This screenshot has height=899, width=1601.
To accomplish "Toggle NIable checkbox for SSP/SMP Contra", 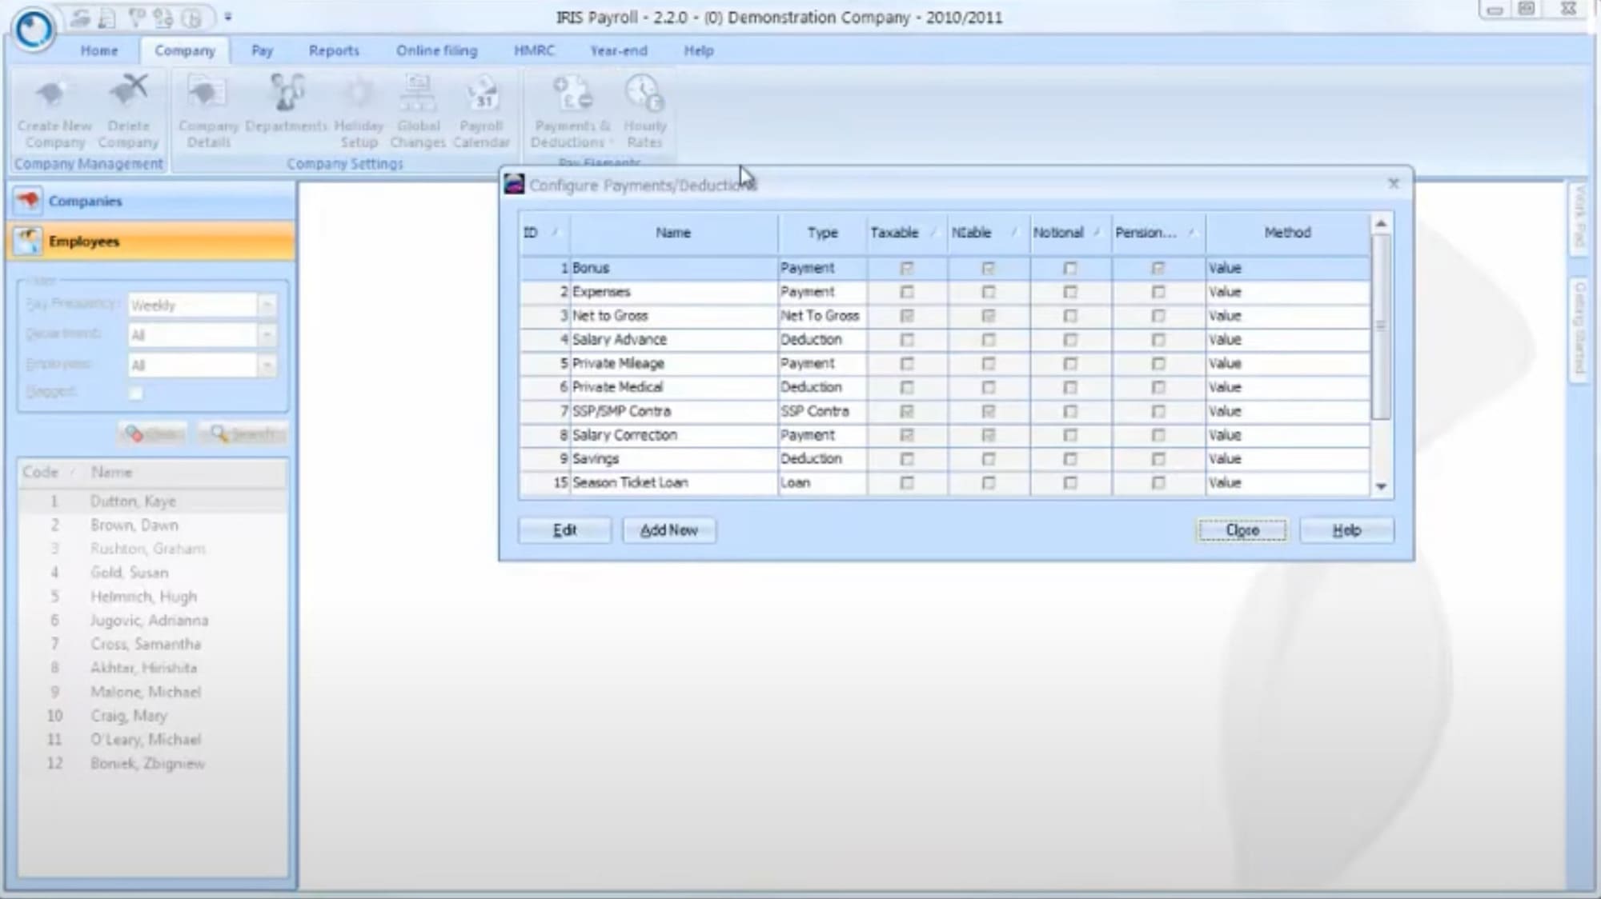I will click(989, 411).
